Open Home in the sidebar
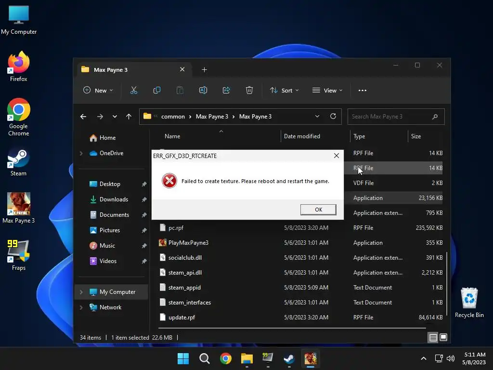The image size is (493, 370). tap(107, 138)
